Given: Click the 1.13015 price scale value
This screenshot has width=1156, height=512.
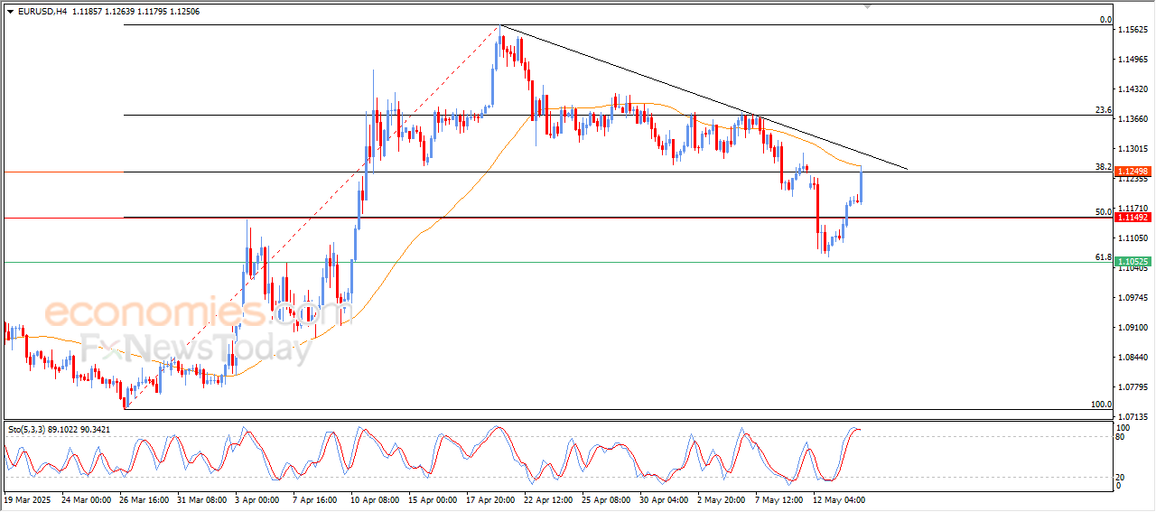Looking at the screenshot, I should click(x=1133, y=149).
